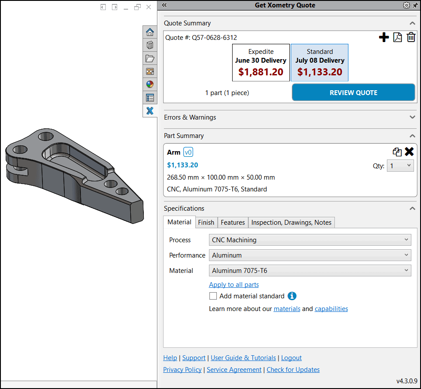421x389 pixels.
Task: Select the Standard July 08 delivery option
Action: pos(320,62)
